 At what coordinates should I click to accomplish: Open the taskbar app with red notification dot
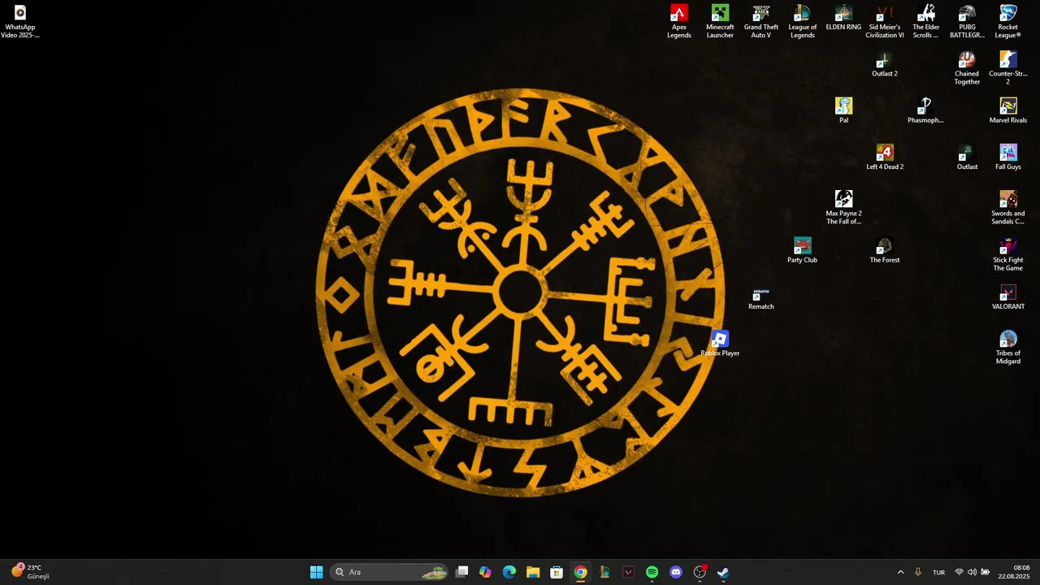[x=700, y=572]
